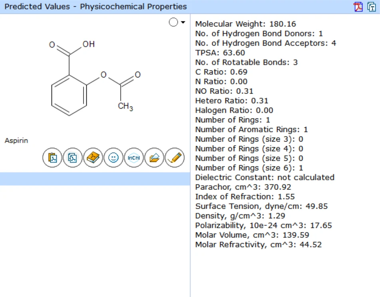
Task: Select 'Density, g/cm^3: 1.29' line
Action: 240,216
